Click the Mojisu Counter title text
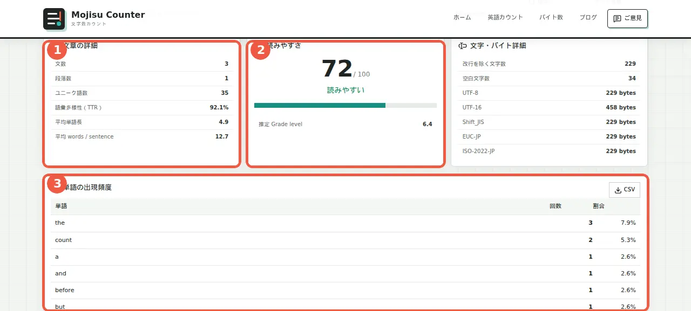This screenshot has height=311, width=691. [x=108, y=15]
